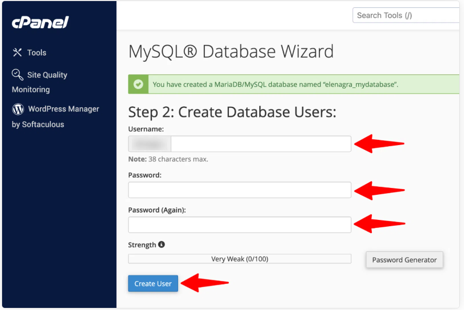Click the Create User button
The width and height of the screenshot is (464, 310).
153,283
